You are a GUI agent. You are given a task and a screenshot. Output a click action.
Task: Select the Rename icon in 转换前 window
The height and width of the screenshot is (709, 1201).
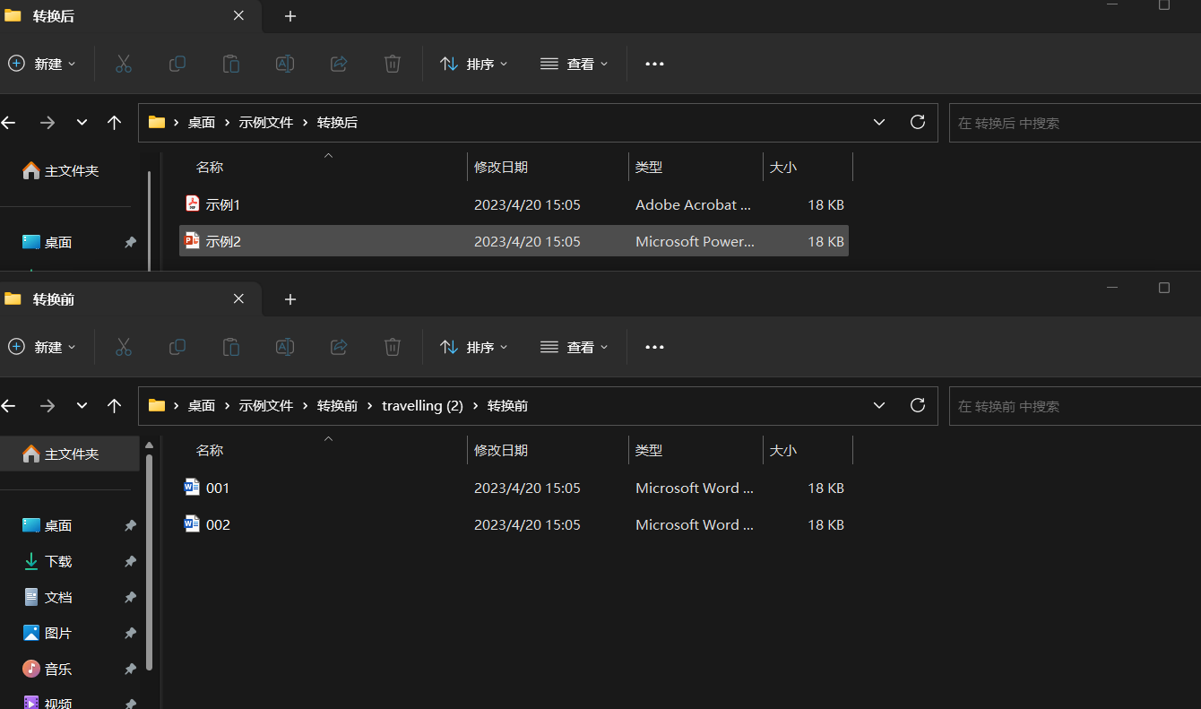285,347
